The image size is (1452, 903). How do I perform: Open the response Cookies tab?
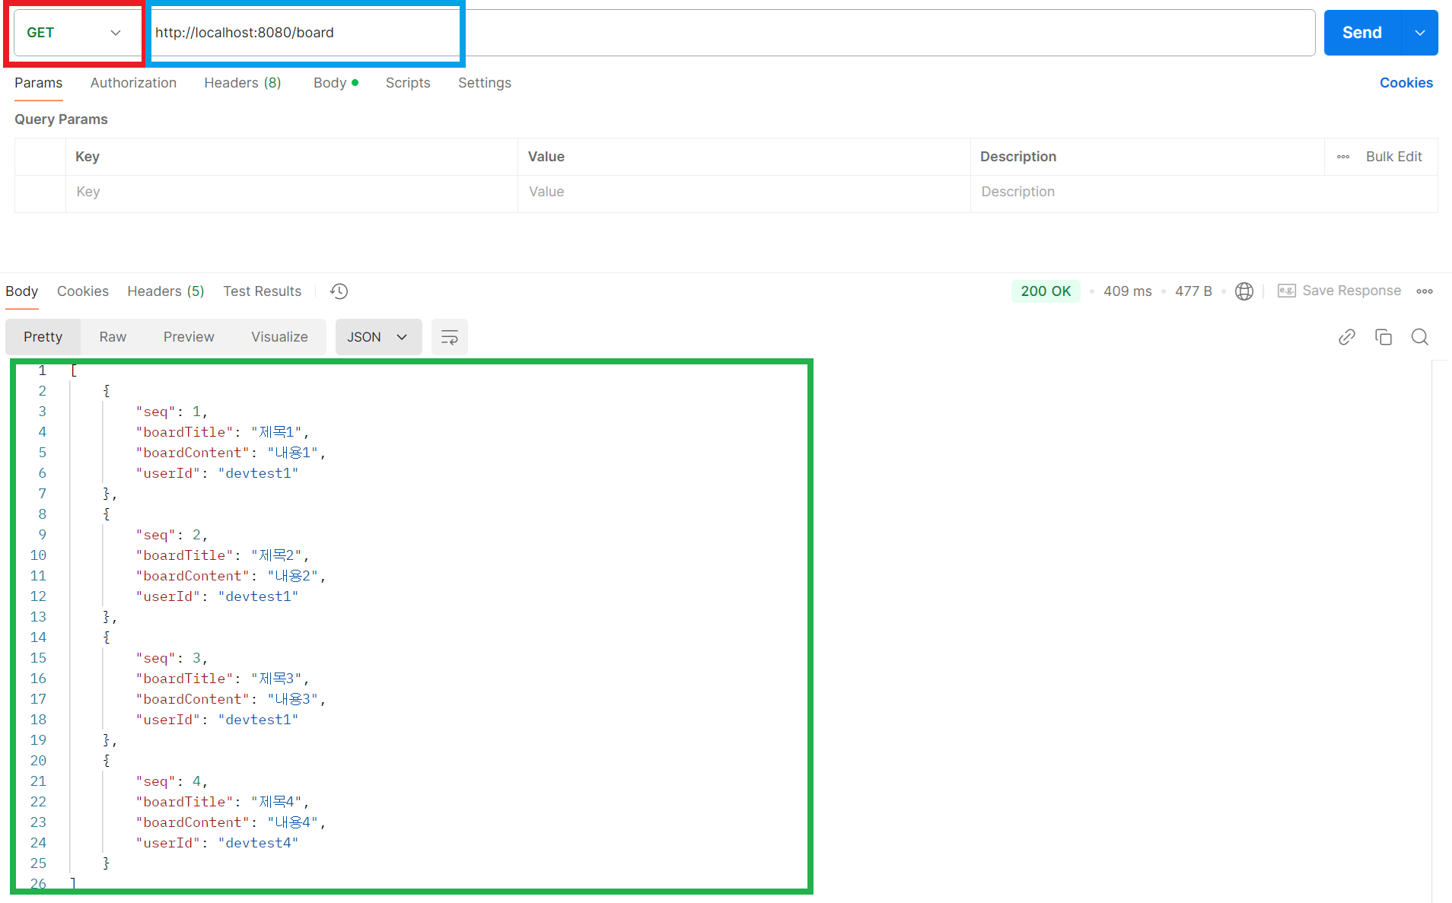[83, 291]
